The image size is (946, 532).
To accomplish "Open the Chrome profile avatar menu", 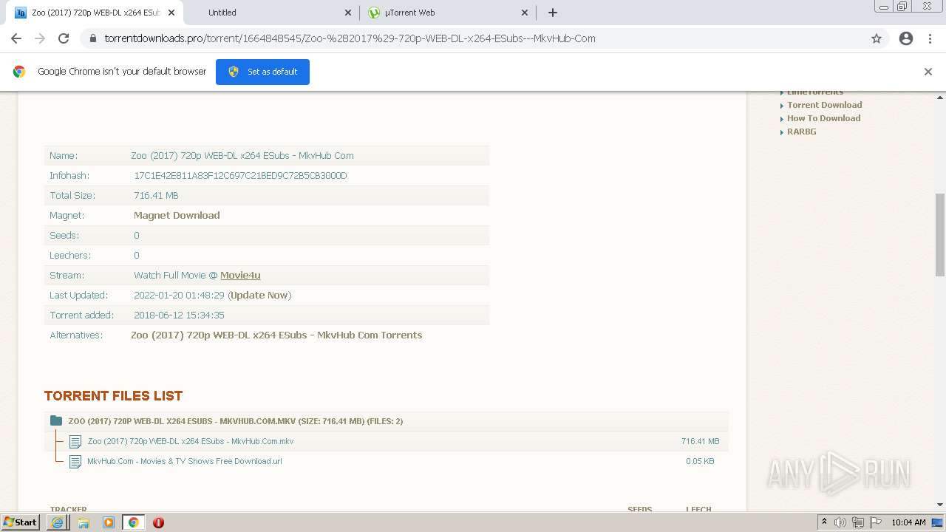I will coord(906,38).
